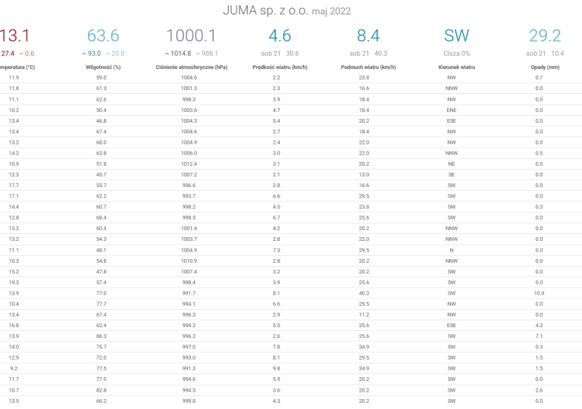Click the max humidity up-arrow icon
The width and height of the screenshot is (582, 409).
(83, 54)
